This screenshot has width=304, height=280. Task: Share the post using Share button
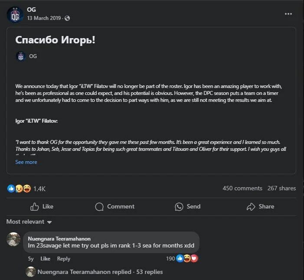click(x=260, y=206)
